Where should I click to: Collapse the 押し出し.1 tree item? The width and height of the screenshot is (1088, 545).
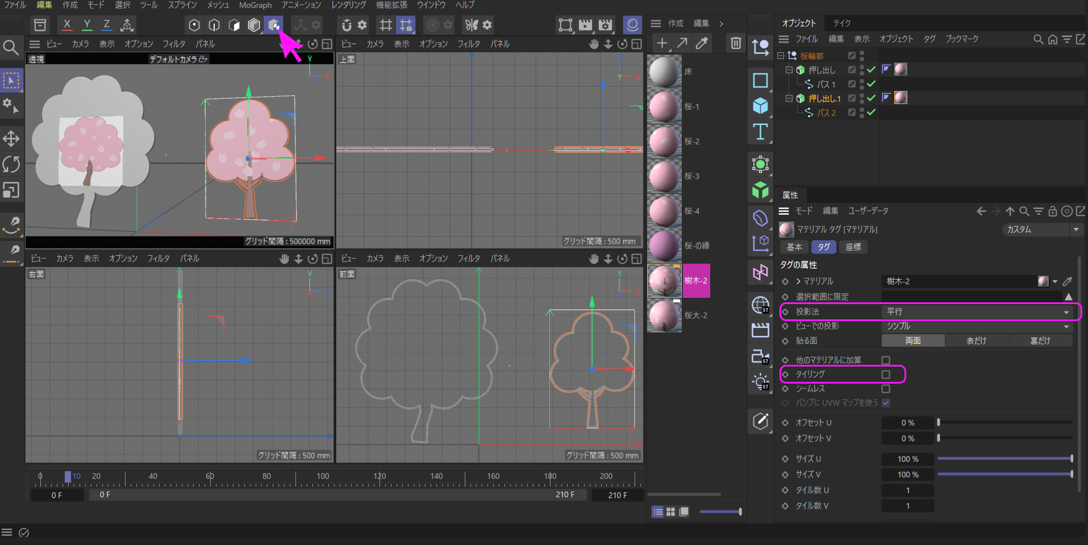pos(789,98)
